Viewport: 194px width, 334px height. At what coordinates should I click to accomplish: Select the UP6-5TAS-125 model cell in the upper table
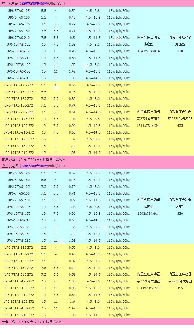click(19, 11)
